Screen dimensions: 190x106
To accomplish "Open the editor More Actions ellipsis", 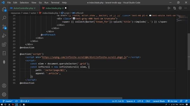I will point(186,8).
